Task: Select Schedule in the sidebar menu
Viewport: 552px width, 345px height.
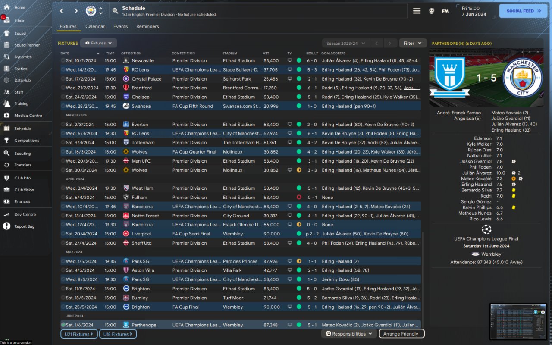Action: 23,129
